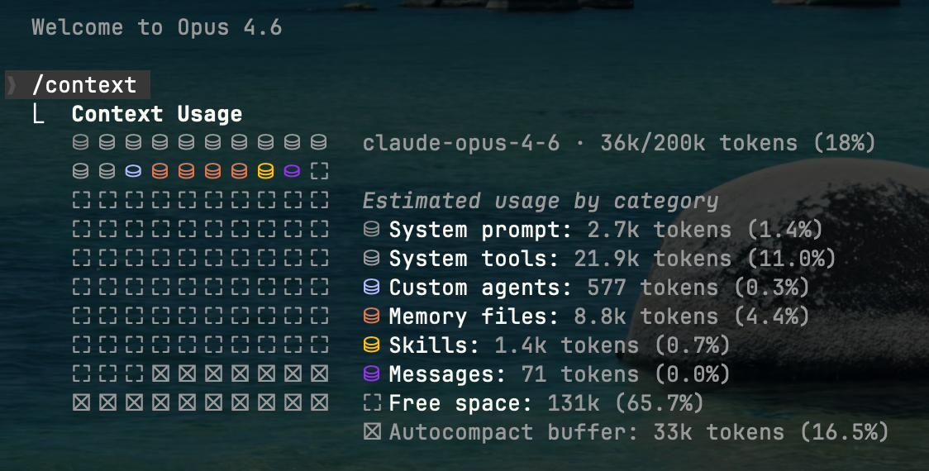Click the blue Custom agents legend icon
This screenshot has height=471, width=929.
pyautogui.click(x=372, y=288)
